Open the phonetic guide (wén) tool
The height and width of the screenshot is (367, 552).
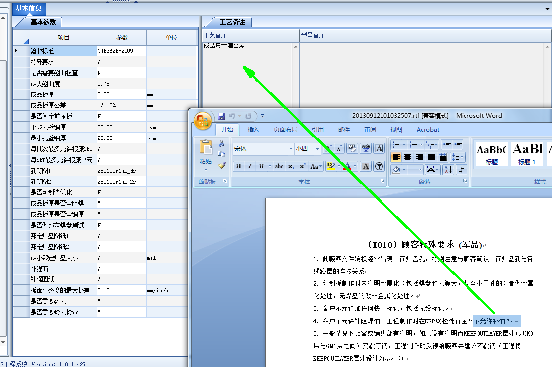(x=366, y=149)
